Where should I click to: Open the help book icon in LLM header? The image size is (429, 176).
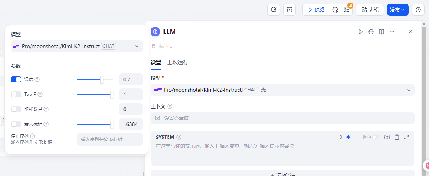point(381,32)
